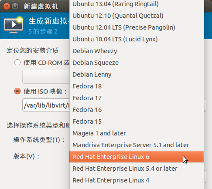Close the 新建虚拟机 window
Image resolution: width=212 pixels, height=189 pixels.
pos(7,7)
